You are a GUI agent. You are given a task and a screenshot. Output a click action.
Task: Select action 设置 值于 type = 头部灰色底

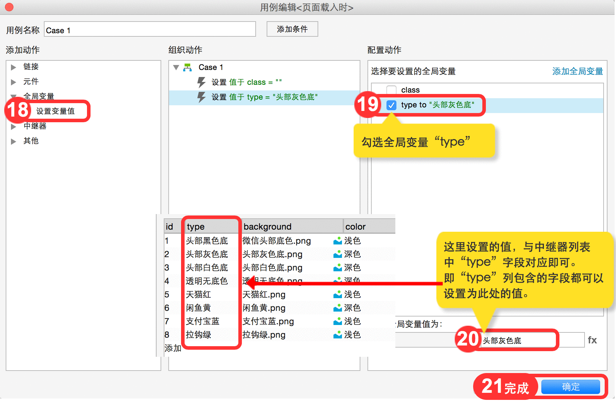pos(265,97)
